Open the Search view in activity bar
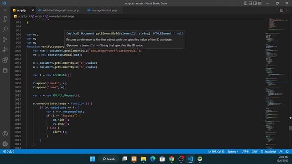This screenshot has width=292, height=164. [5, 29]
